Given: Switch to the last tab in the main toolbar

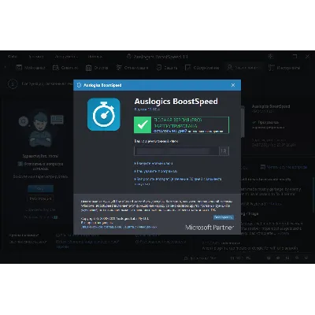Looking at the screenshot, I should [x=284, y=68].
